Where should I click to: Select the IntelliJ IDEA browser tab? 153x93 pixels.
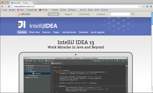coord(21,3)
